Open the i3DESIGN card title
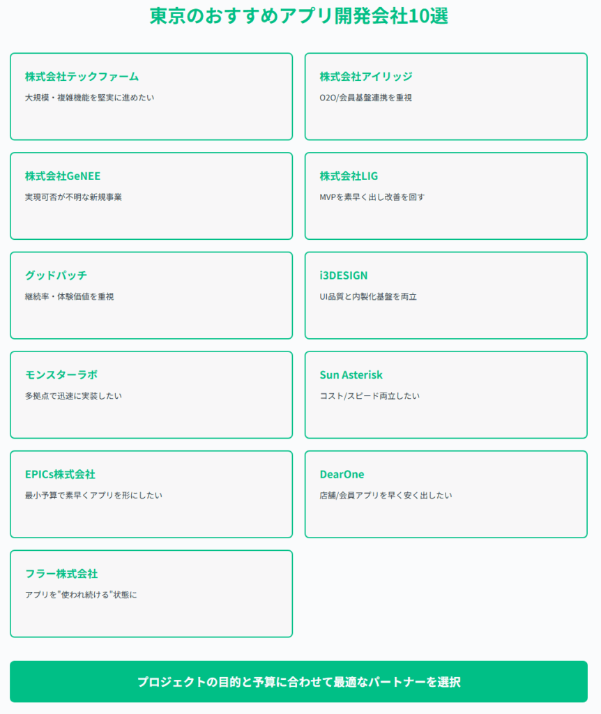The height and width of the screenshot is (714, 601). [344, 275]
